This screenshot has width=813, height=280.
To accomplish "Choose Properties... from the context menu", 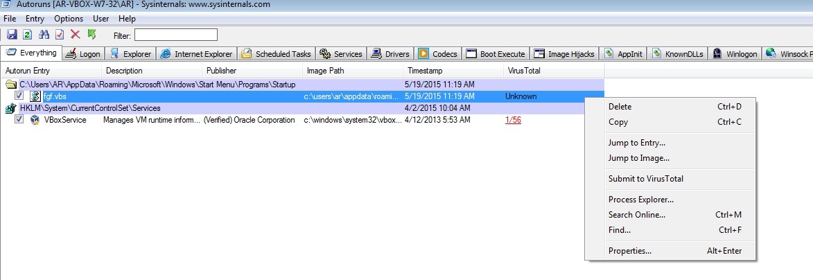I will click(x=670, y=251).
